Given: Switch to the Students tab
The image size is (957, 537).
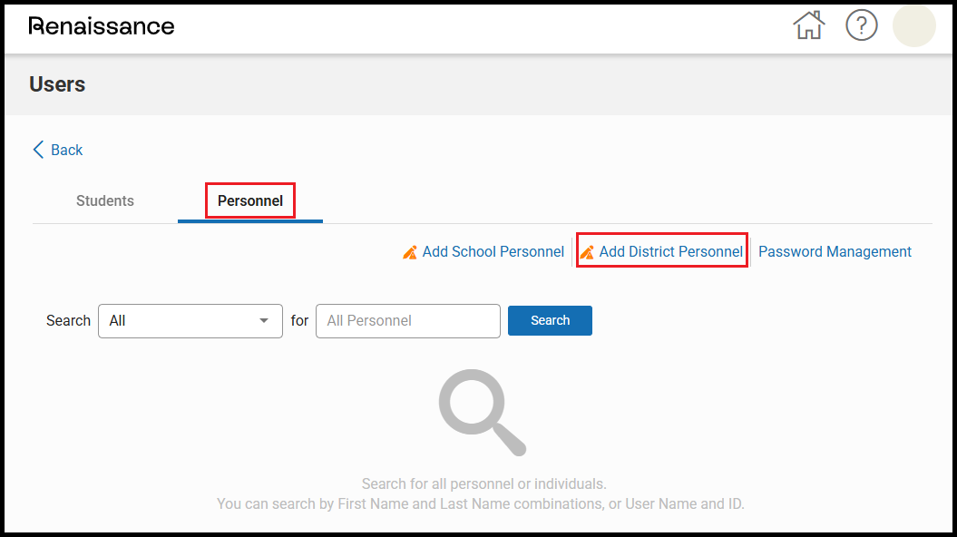Looking at the screenshot, I should click(x=105, y=201).
